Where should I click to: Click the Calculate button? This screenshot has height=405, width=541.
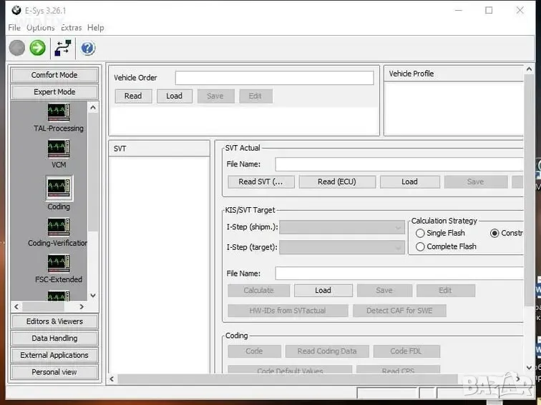(x=258, y=291)
